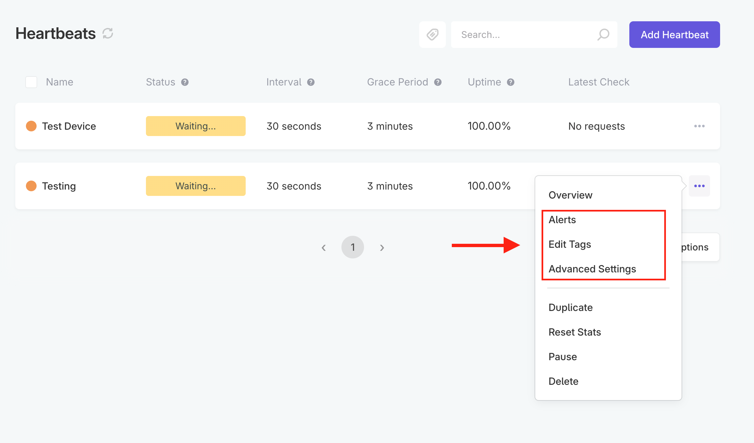This screenshot has height=443, width=754.
Task: Select Overview from the context menu
Action: click(570, 195)
